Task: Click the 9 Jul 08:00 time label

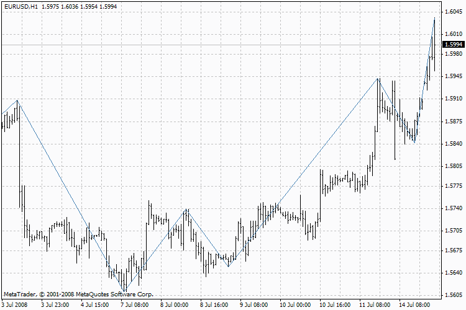Action: [254, 304]
